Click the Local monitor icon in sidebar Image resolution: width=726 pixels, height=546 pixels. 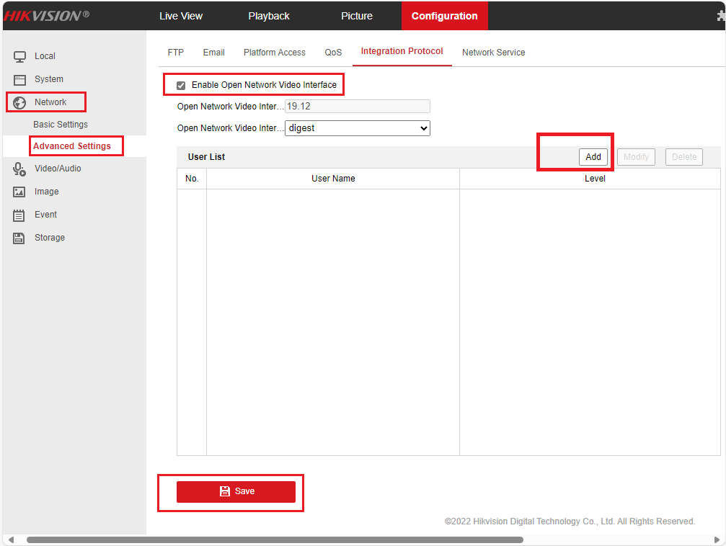[x=20, y=56]
